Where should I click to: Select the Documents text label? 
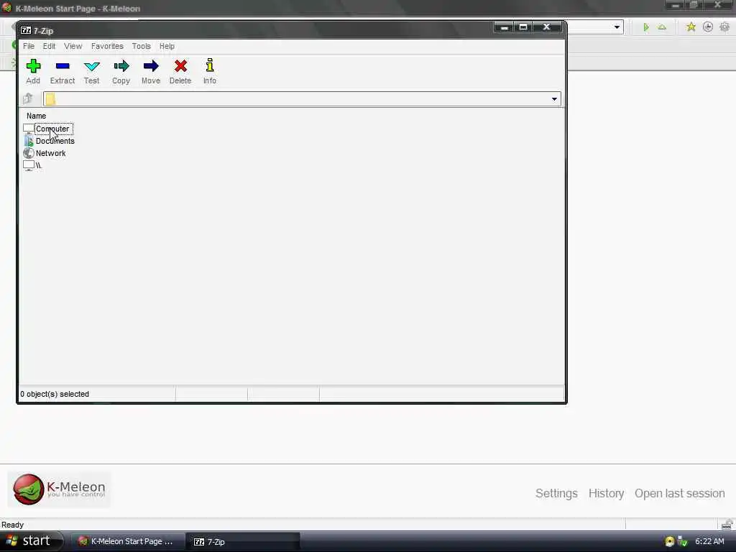click(55, 141)
